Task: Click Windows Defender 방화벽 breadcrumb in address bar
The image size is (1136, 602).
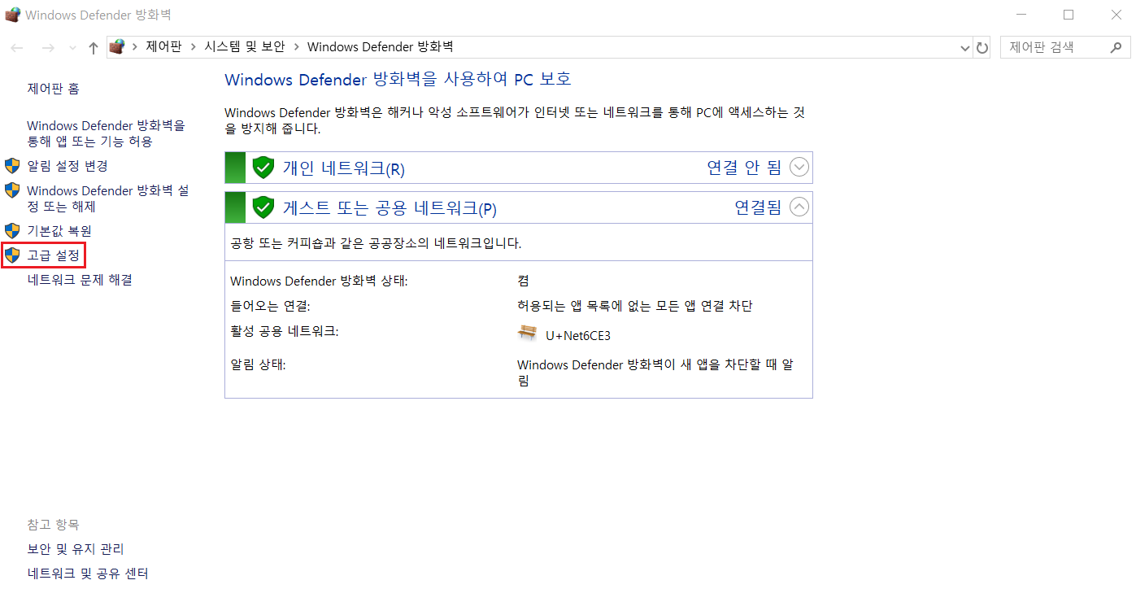Action: [380, 47]
